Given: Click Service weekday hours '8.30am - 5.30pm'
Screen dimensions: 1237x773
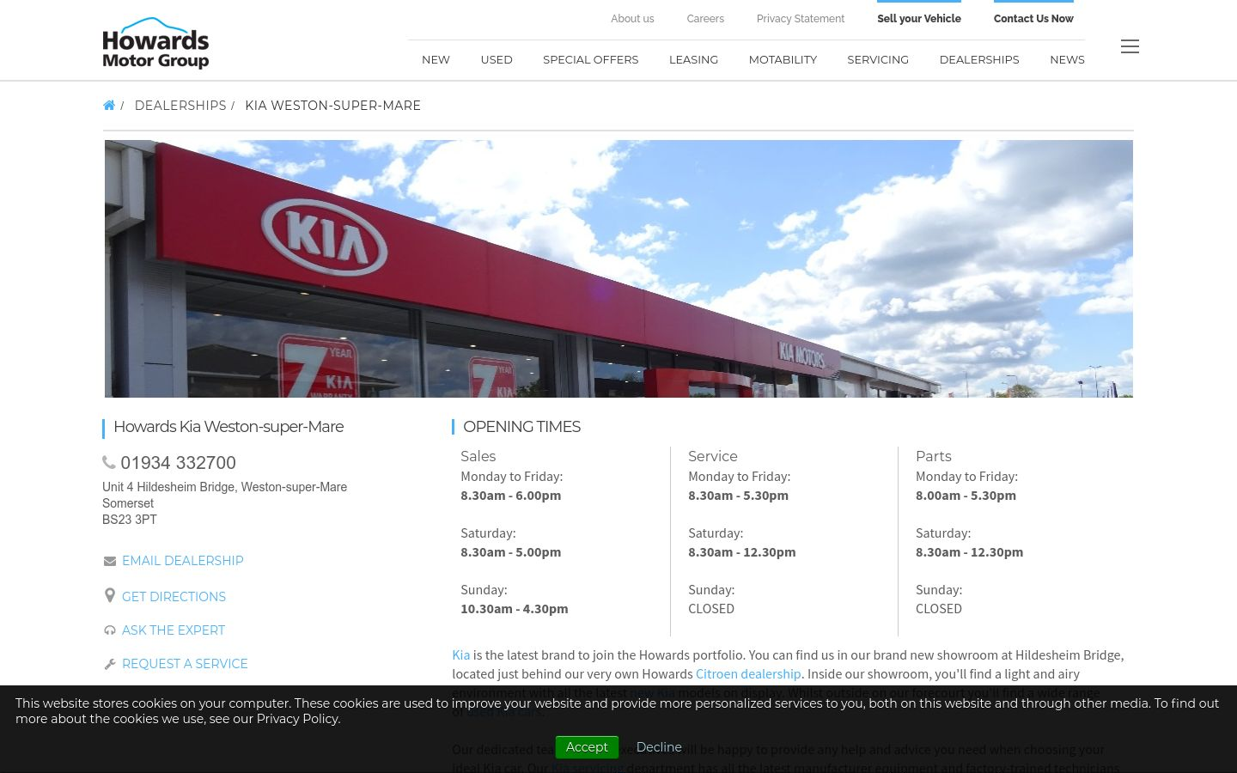Looking at the screenshot, I should click(x=739, y=496).
